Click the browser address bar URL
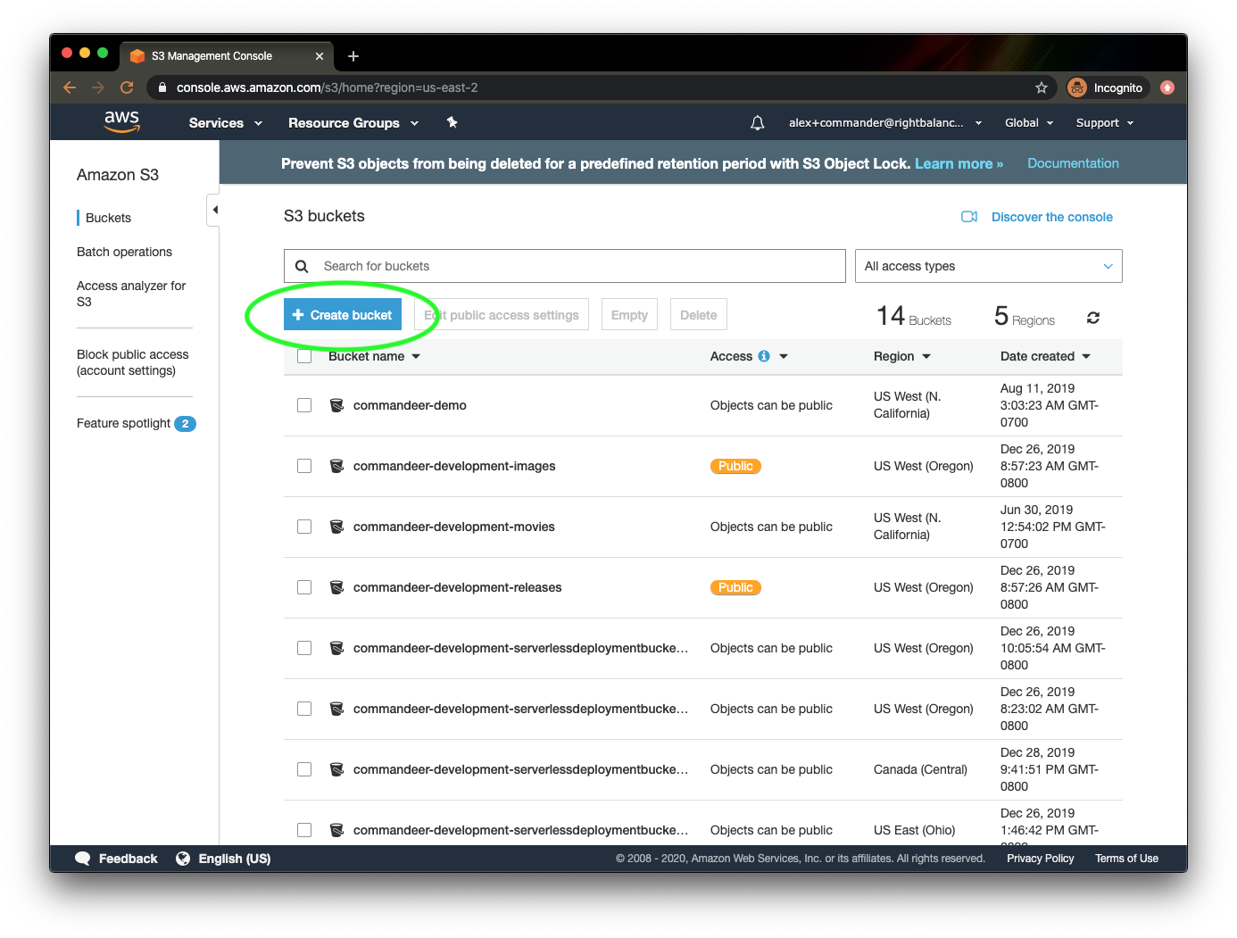This screenshot has height=938, width=1237. click(327, 87)
